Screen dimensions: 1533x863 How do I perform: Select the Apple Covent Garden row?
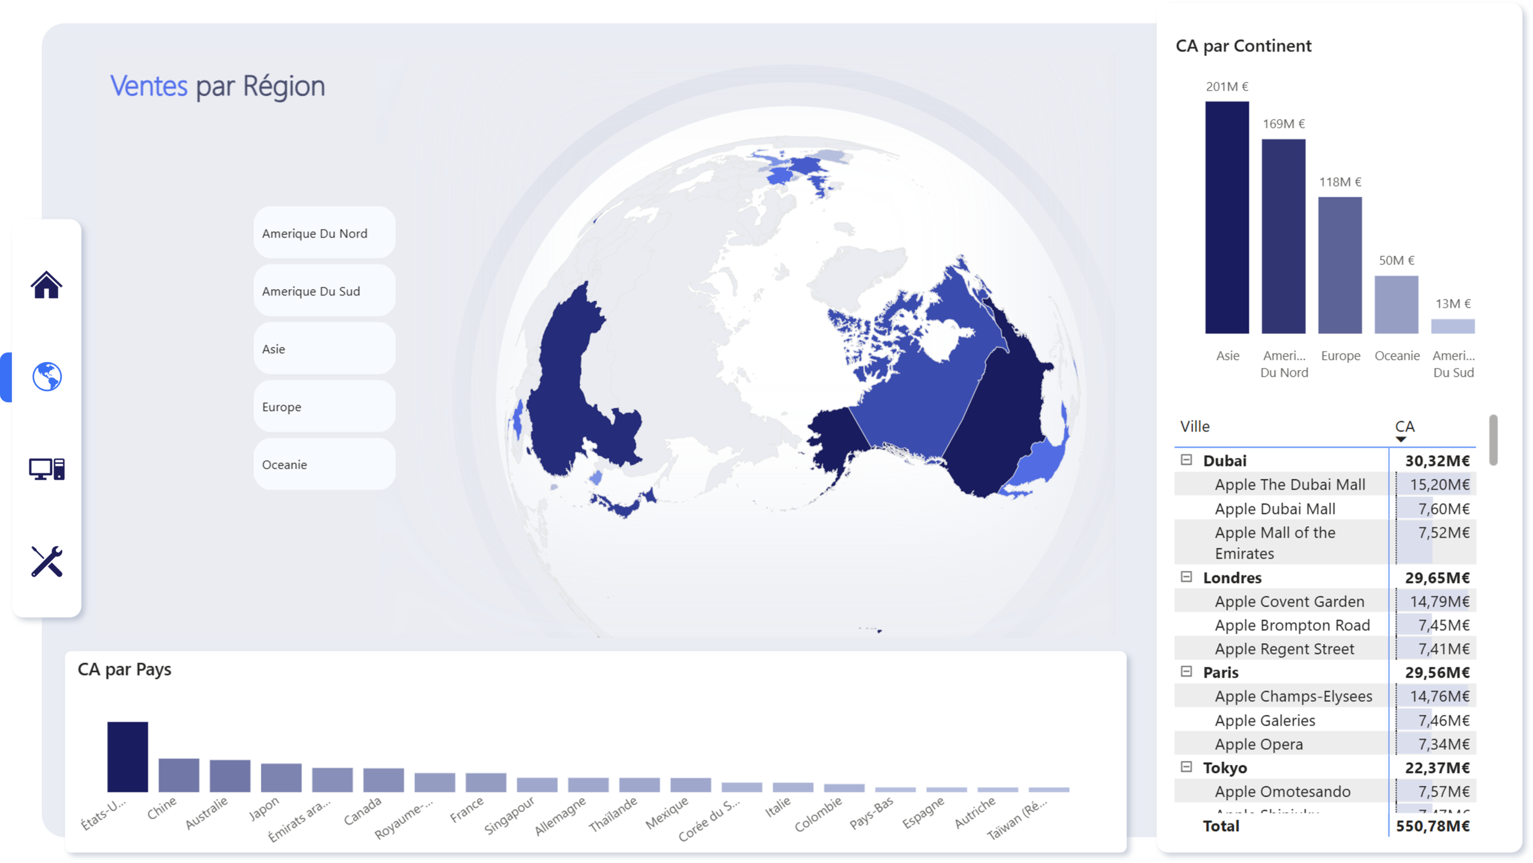pyautogui.click(x=1289, y=601)
